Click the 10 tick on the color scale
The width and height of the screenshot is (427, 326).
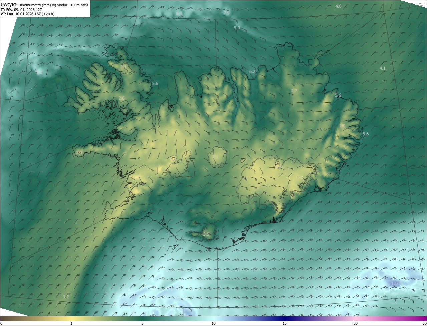click(213, 324)
